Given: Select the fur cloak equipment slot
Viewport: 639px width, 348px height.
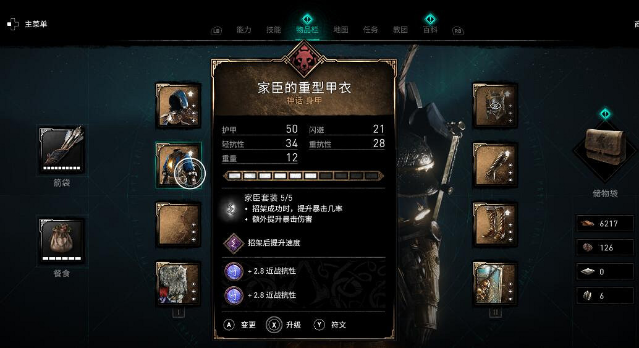Looking at the screenshot, I should (179, 284).
